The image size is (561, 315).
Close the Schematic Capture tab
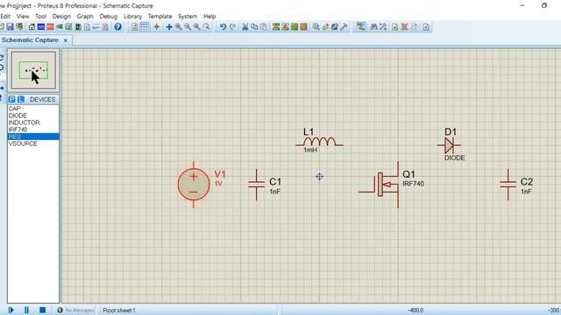[x=66, y=40]
